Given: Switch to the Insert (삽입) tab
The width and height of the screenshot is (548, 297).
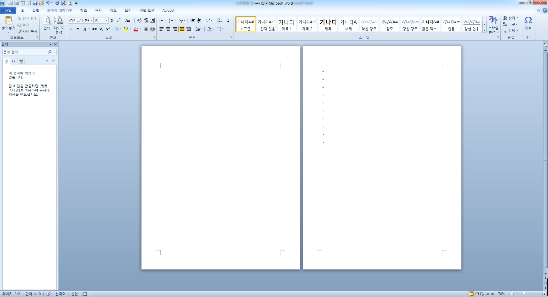Looking at the screenshot, I should 35,11.
